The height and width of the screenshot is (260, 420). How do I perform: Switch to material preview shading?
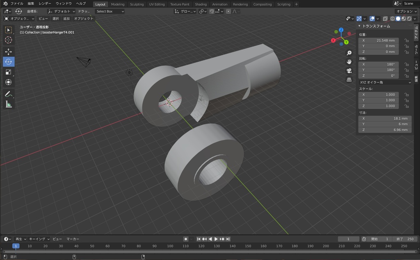tap(404, 18)
